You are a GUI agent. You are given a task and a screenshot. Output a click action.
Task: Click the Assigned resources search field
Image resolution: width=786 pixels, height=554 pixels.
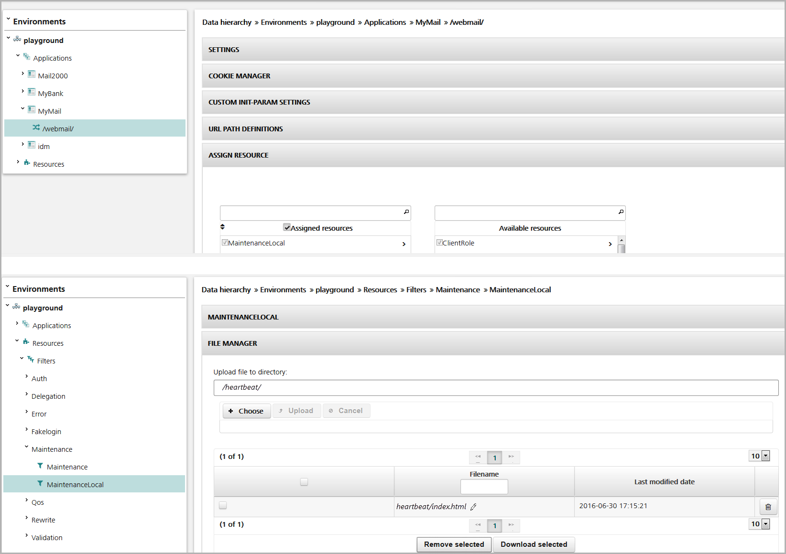[316, 213]
